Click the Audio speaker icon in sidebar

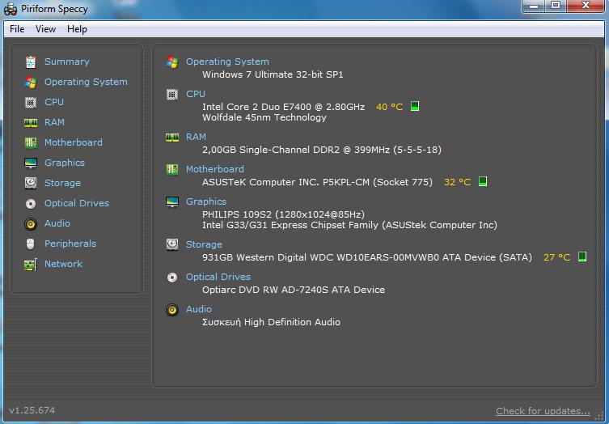[31, 224]
